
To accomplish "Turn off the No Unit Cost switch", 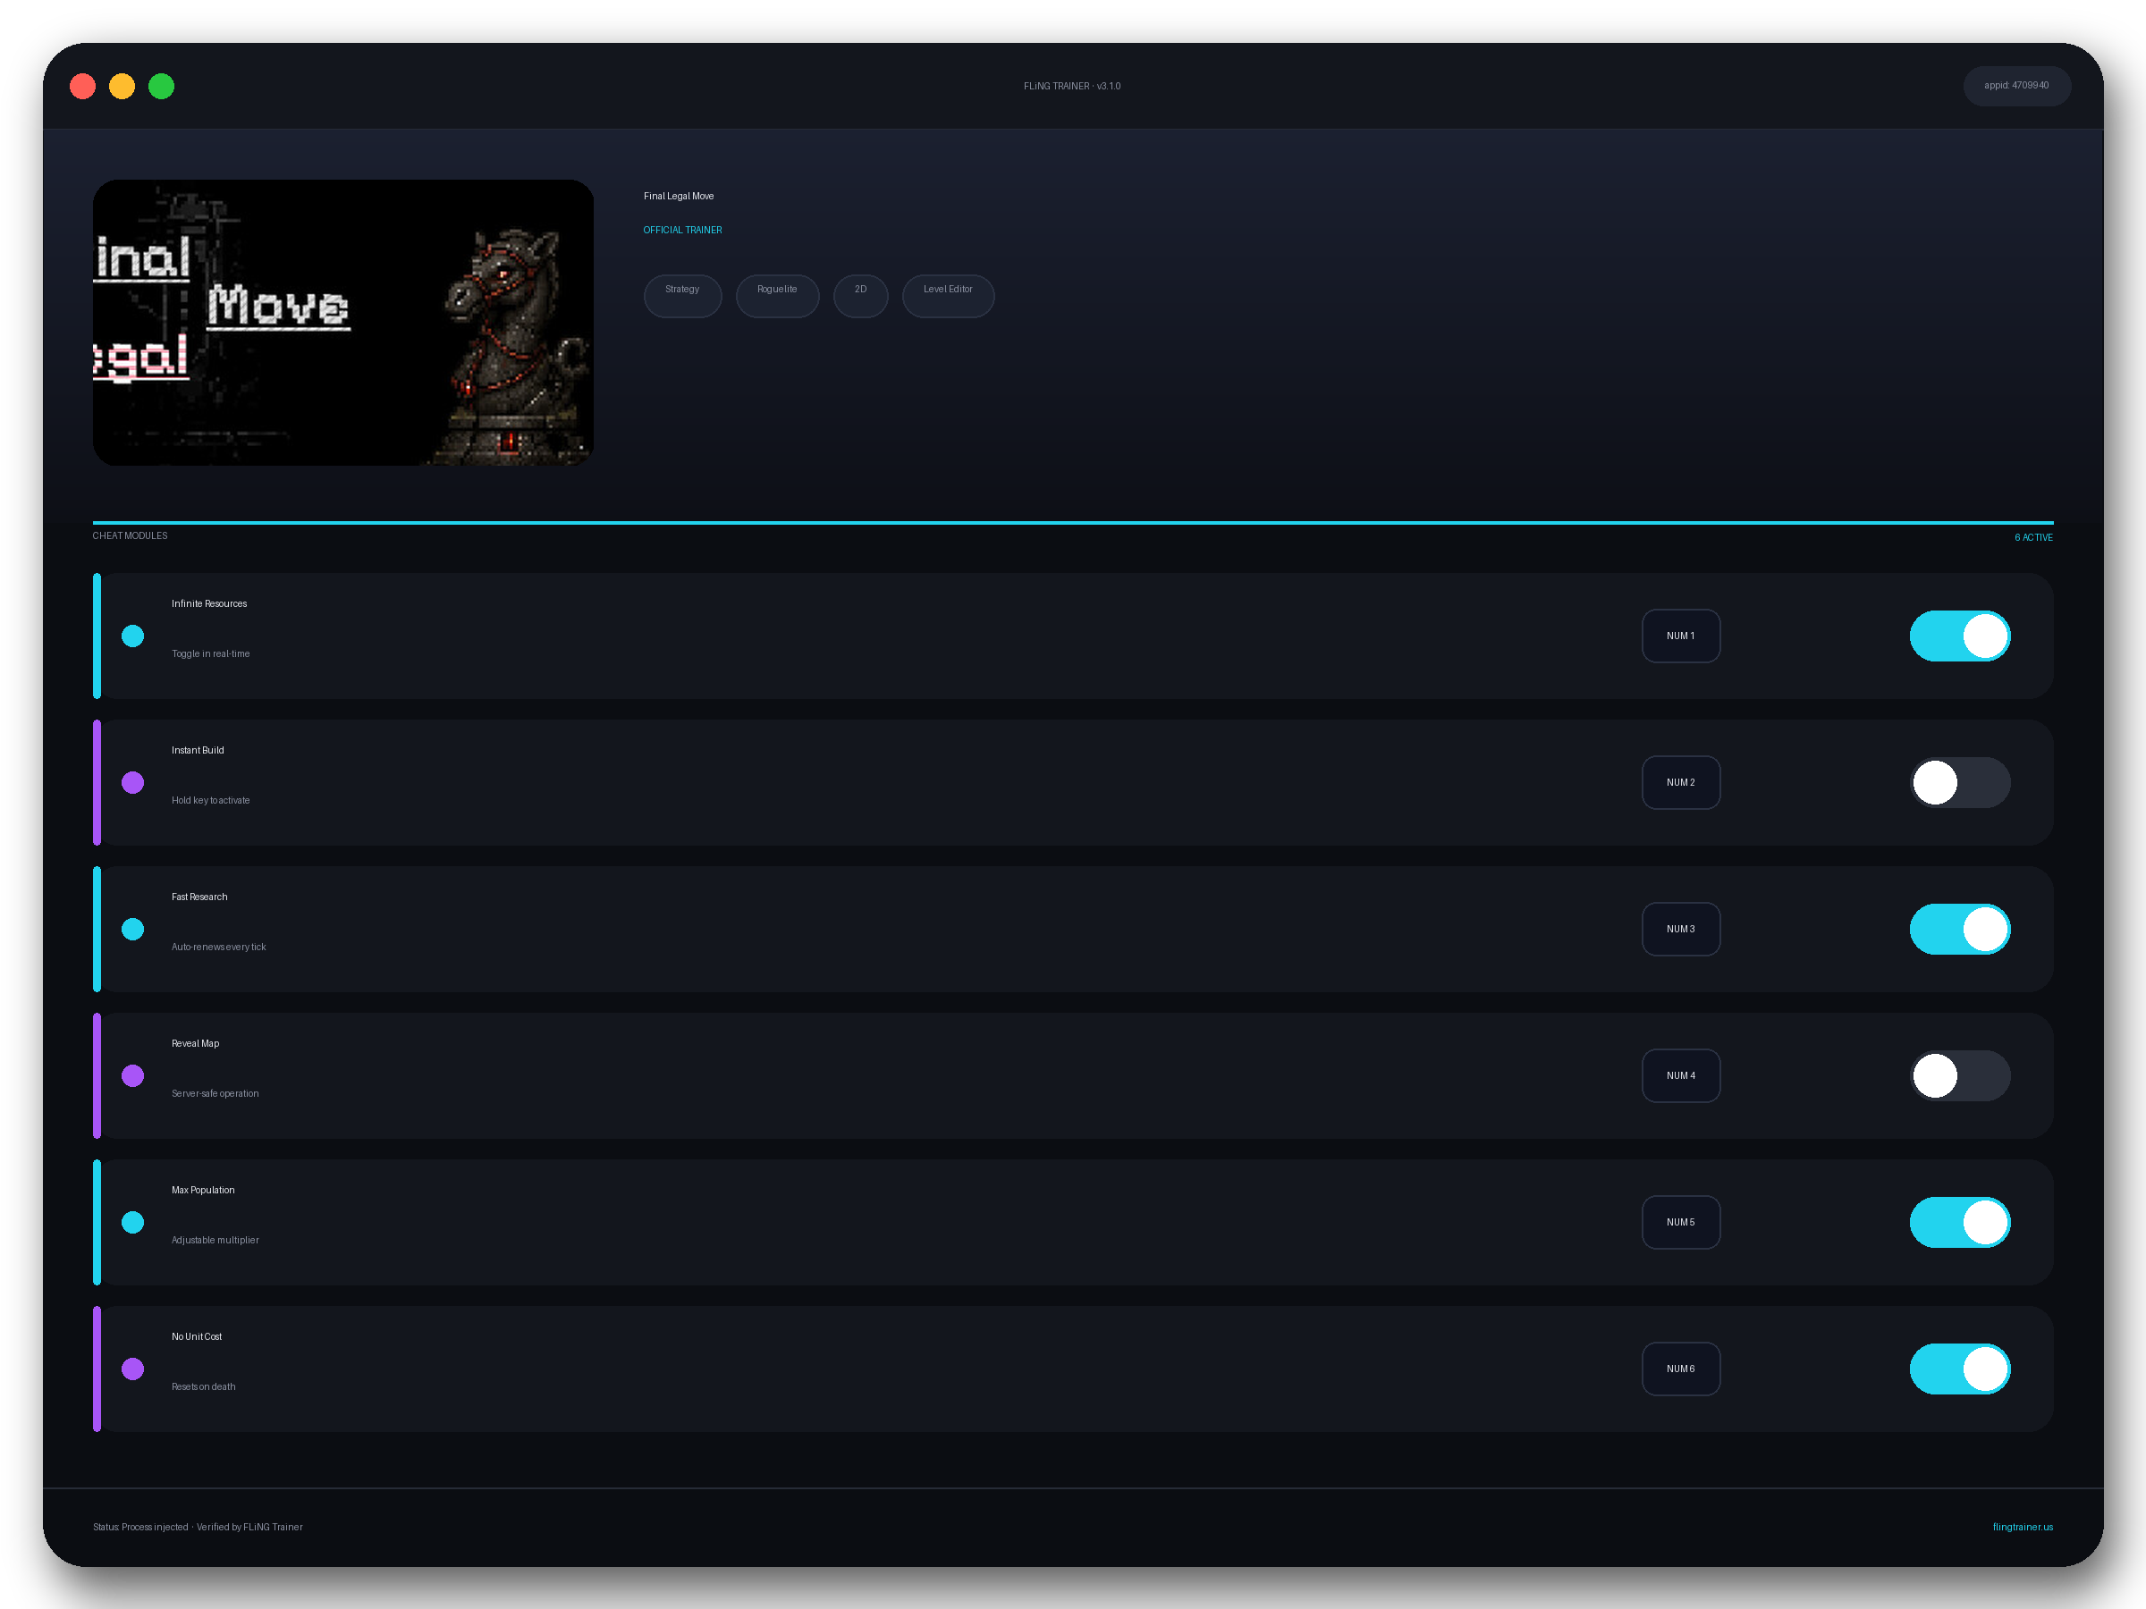I will coord(1960,1369).
